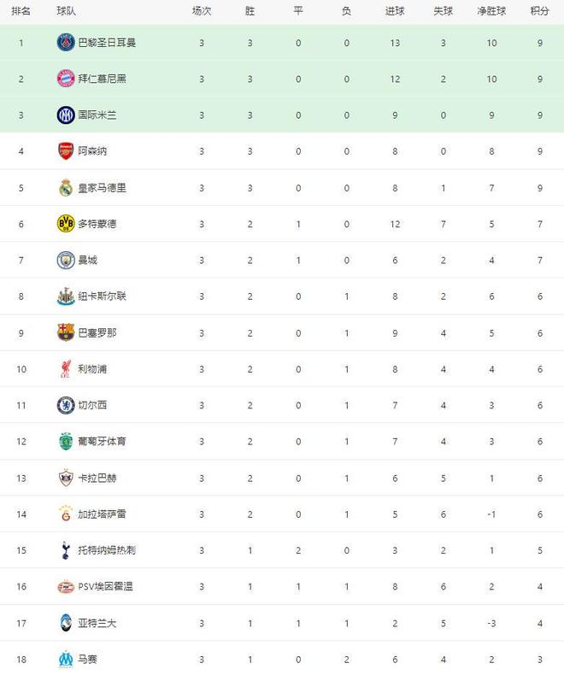Click the Real Madrid crest
564x675 pixels.
click(x=66, y=187)
